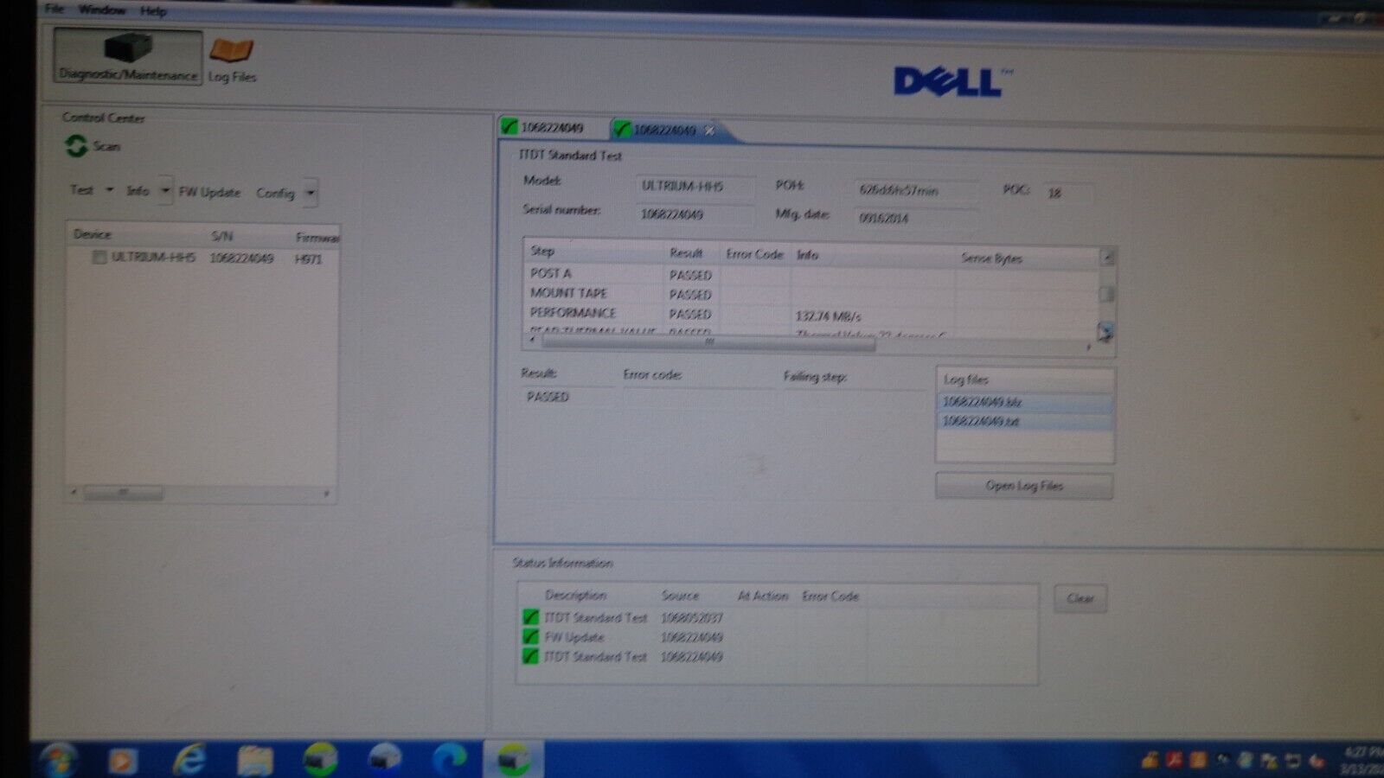The width and height of the screenshot is (1384, 778).
Task: Click the S/N column header
Action: pos(221,236)
